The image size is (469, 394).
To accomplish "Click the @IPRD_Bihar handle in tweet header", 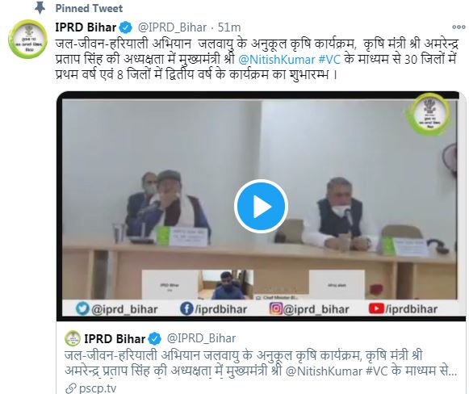I will pos(172,27).
